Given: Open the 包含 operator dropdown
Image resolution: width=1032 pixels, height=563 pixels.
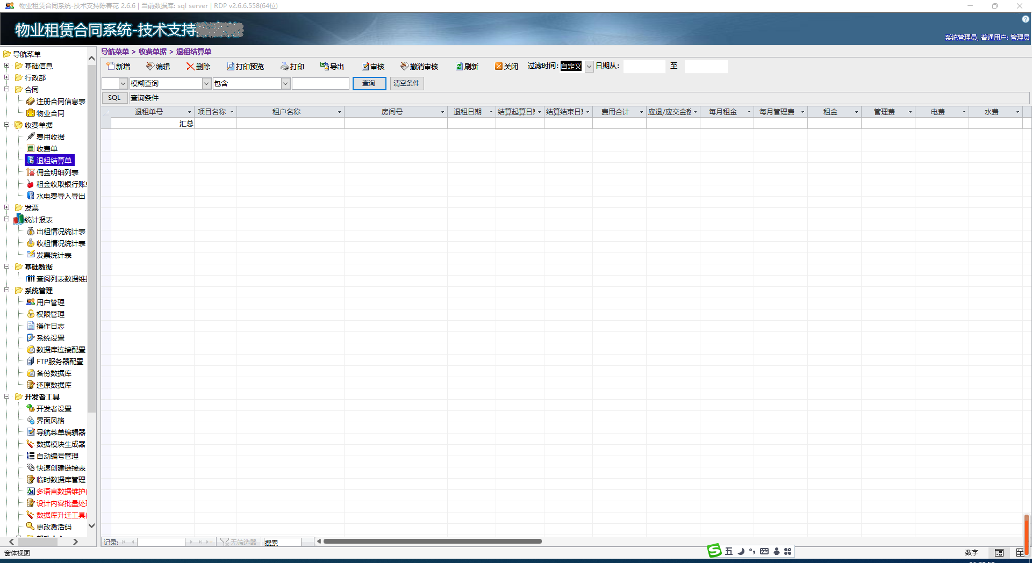Looking at the screenshot, I should pos(286,83).
